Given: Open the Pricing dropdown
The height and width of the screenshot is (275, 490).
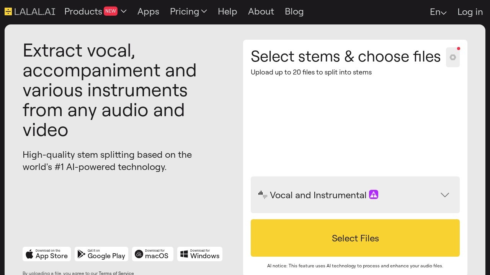Looking at the screenshot, I should [x=188, y=11].
